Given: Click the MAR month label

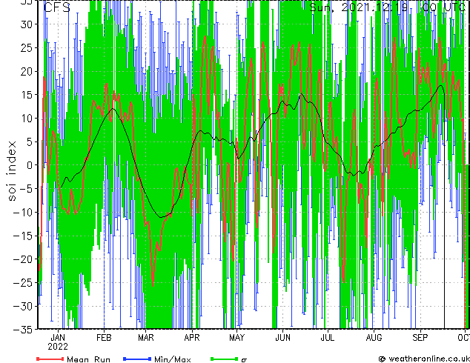Looking at the screenshot, I should pos(146,338).
